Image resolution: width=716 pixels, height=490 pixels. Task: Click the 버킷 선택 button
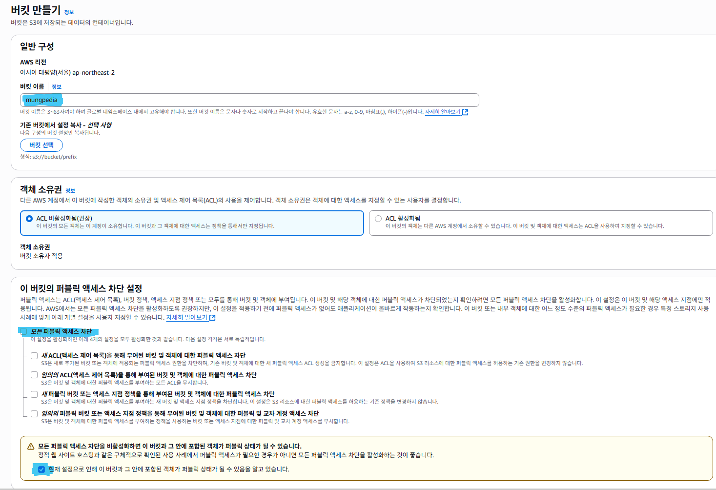click(x=41, y=145)
